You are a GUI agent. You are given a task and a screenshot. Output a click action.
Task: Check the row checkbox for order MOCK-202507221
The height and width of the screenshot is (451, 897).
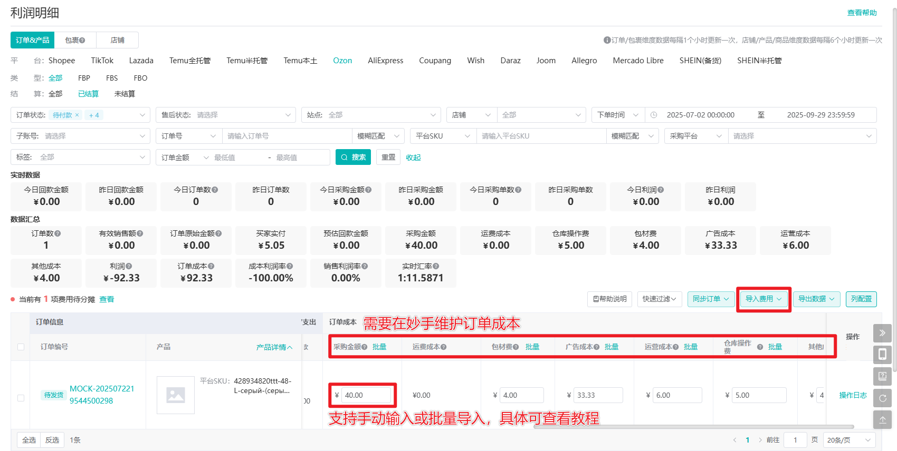[21, 398]
